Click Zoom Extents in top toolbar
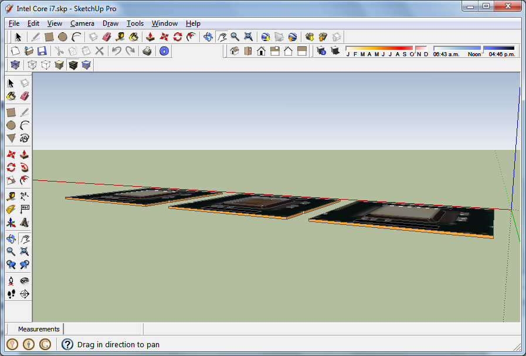The width and height of the screenshot is (526, 356). [x=248, y=37]
